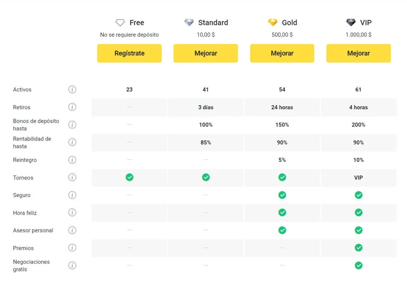Click the yellow diamond icon beside Gold

coord(273,22)
